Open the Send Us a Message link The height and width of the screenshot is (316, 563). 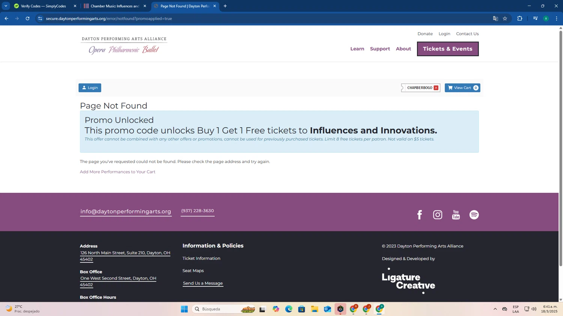(203, 283)
